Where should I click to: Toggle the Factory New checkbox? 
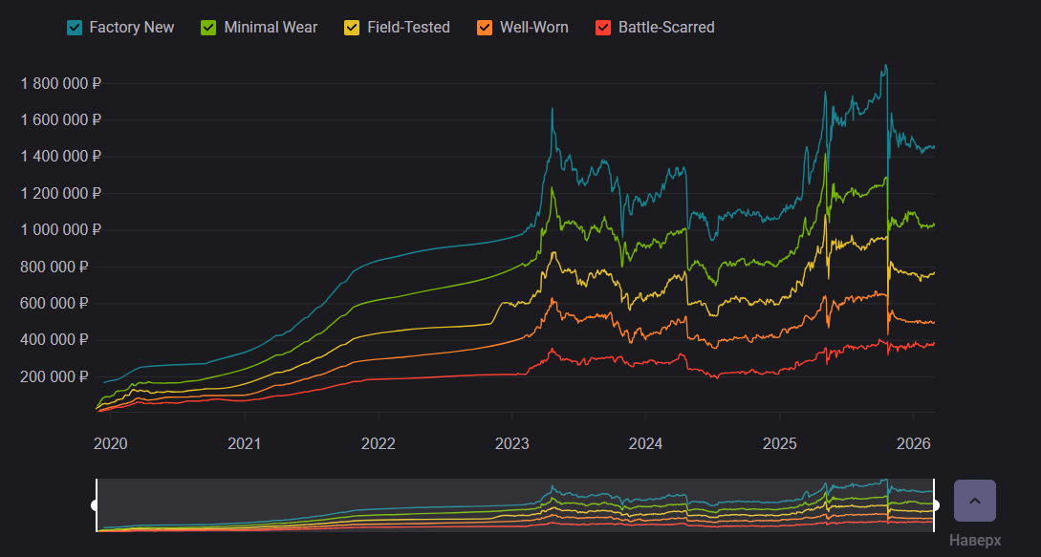coord(75,28)
